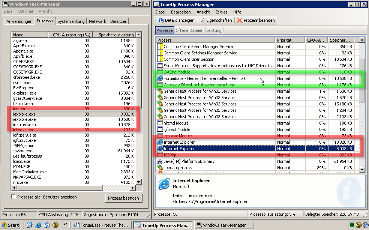This screenshot has height=230, width=369.
Task: Sort TuneUp list by Priorität column
Action: coord(290,40)
